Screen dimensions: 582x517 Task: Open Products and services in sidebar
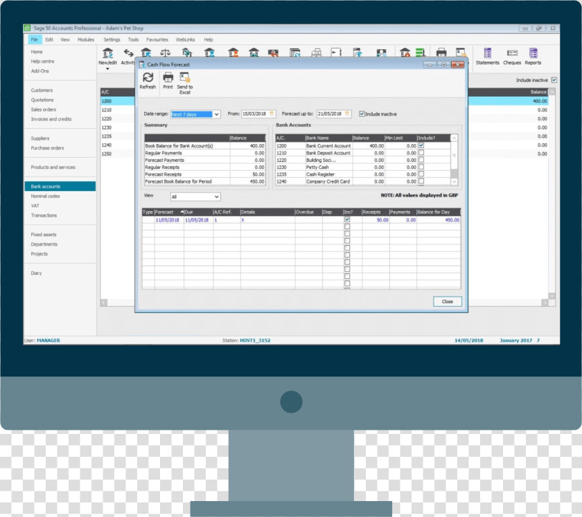(x=53, y=167)
